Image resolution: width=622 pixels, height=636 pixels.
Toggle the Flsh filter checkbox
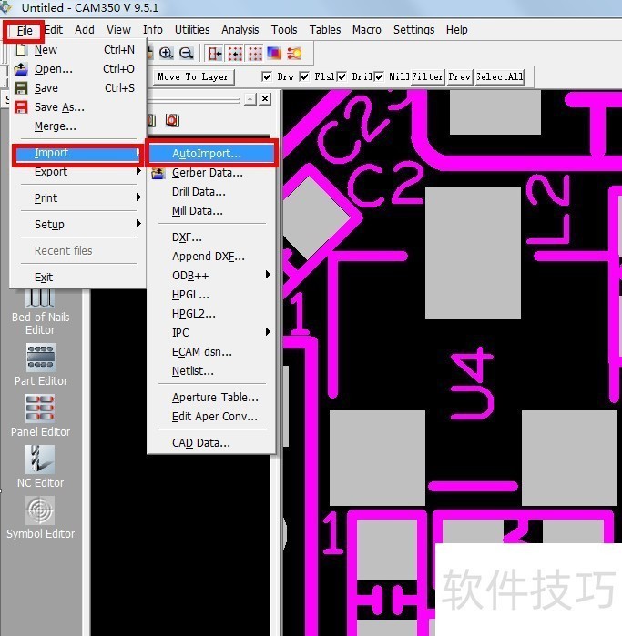(x=304, y=76)
